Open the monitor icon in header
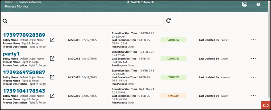The width and height of the screenshot is (271, 110). click(x=244, y=4)
